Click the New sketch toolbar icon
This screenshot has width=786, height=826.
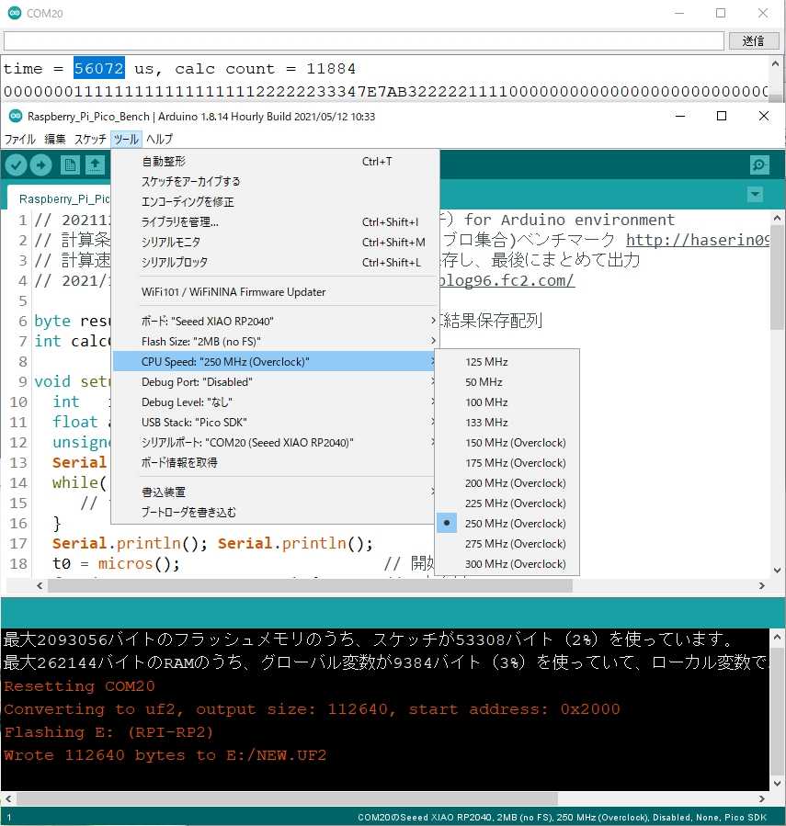pos(70,164)
